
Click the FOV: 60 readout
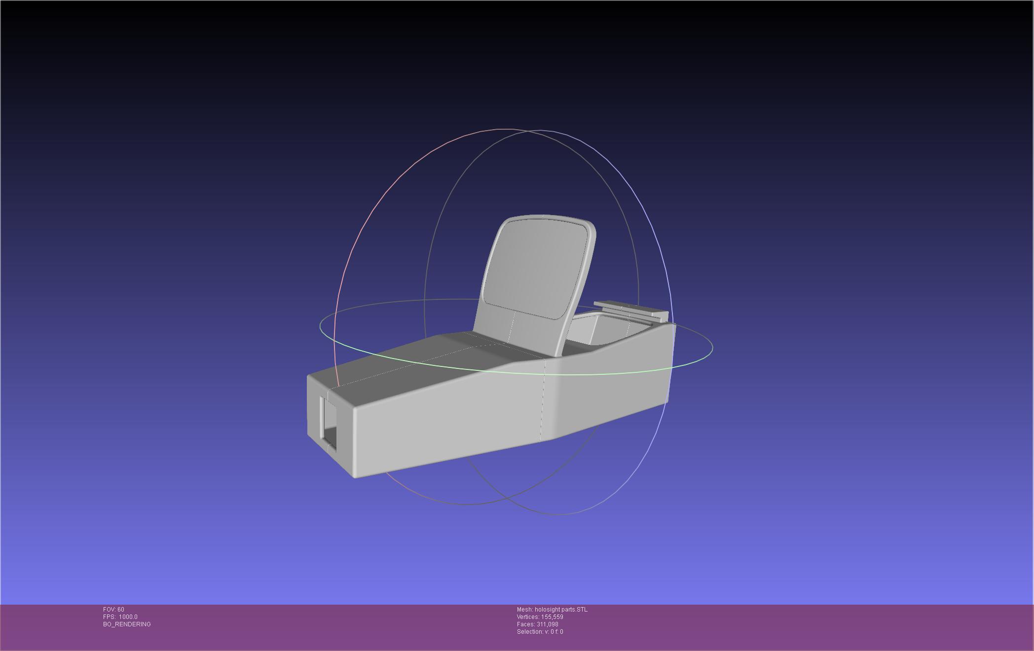[113, 610]
